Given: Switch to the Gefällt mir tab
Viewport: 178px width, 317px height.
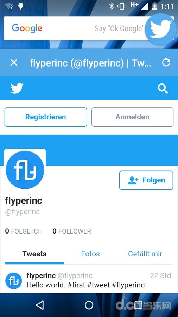Looking at the screenshot, I should point(145,254).
